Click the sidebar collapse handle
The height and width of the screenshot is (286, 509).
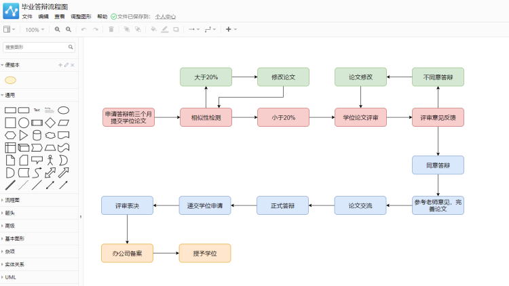[x=81, y=217]
